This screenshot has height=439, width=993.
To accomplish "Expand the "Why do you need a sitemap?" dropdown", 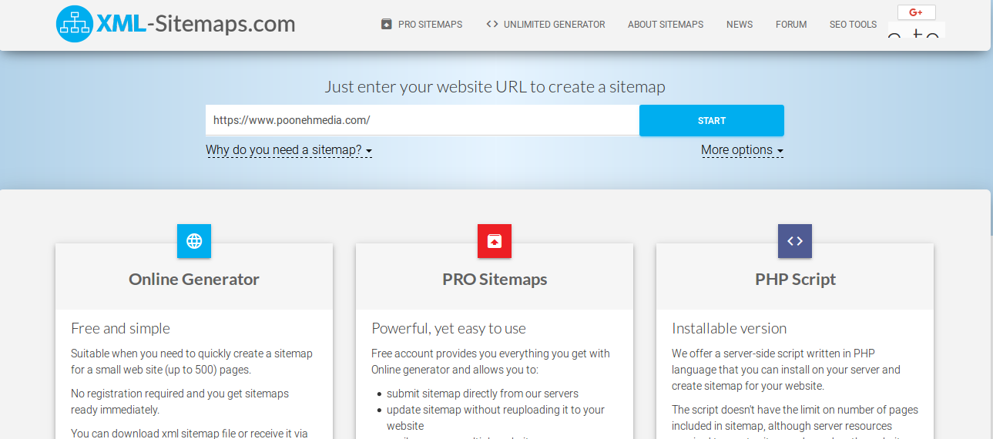I will pyautogui.click(x=289, y=150).
